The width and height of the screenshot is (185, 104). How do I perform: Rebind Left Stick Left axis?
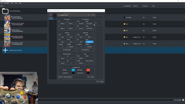coord(62,37)
